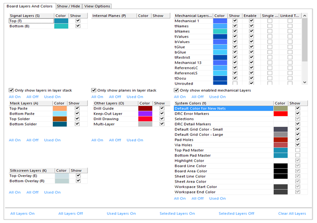Tick Single layer mode for Mechanical 1
Viewport: 317px width, 223px height.
point(270,21)
